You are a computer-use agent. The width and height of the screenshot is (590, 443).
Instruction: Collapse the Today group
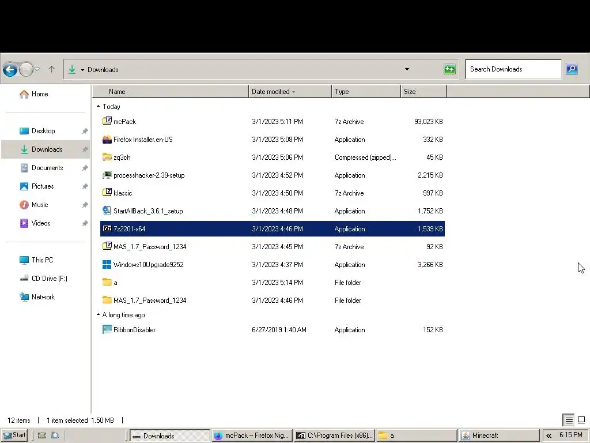(98, 107)
